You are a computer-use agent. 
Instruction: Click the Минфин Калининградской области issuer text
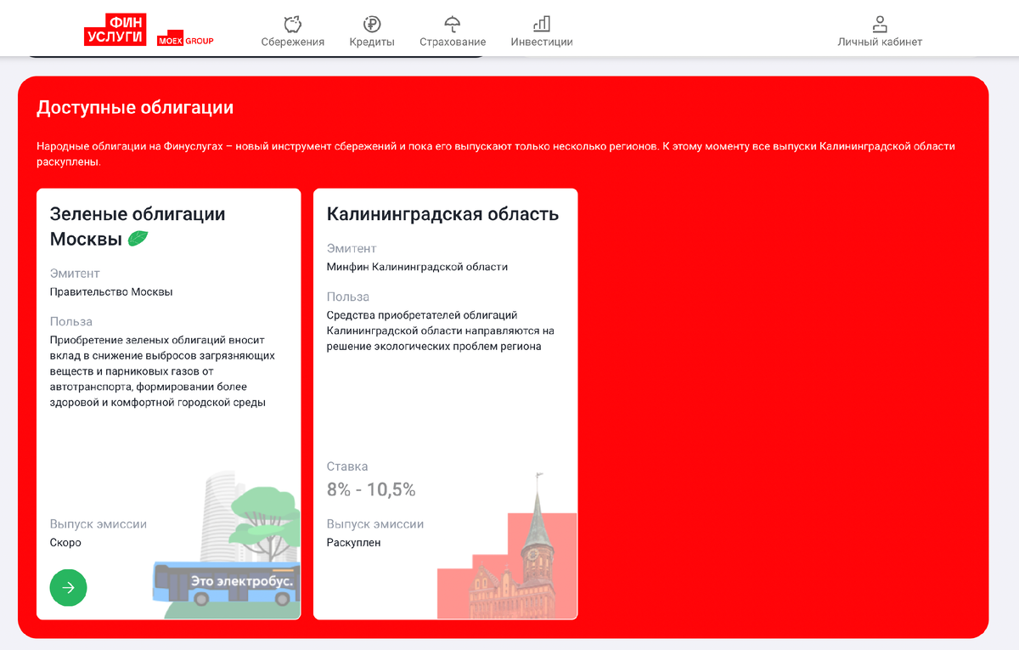coord(417,267)
